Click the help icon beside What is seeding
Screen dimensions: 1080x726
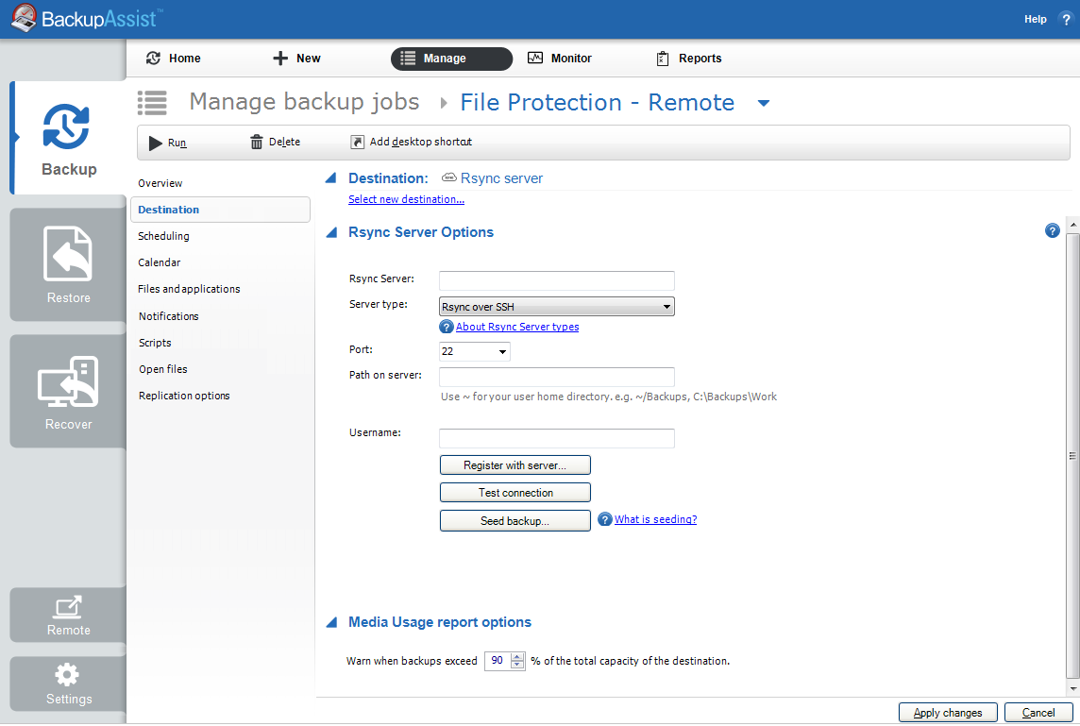coord(605,519)
